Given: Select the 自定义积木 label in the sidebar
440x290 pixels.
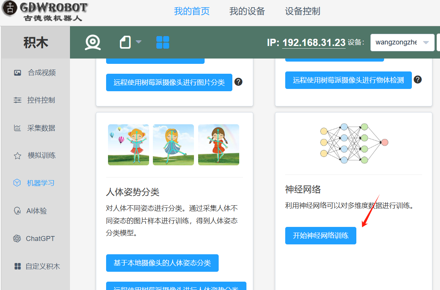Looking at the screenshot, I should (43, 266).
